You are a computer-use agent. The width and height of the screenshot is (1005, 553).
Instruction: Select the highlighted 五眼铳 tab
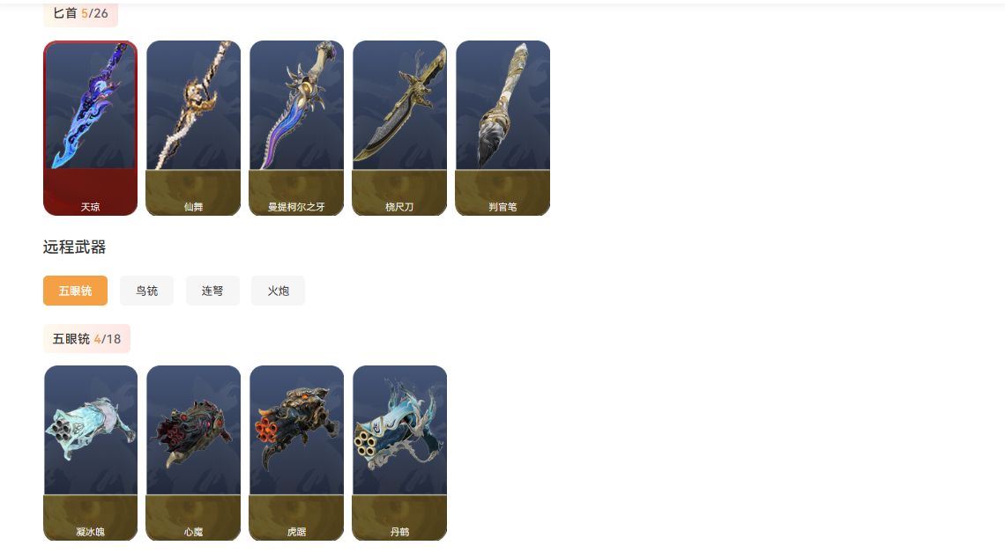point(75,291)
